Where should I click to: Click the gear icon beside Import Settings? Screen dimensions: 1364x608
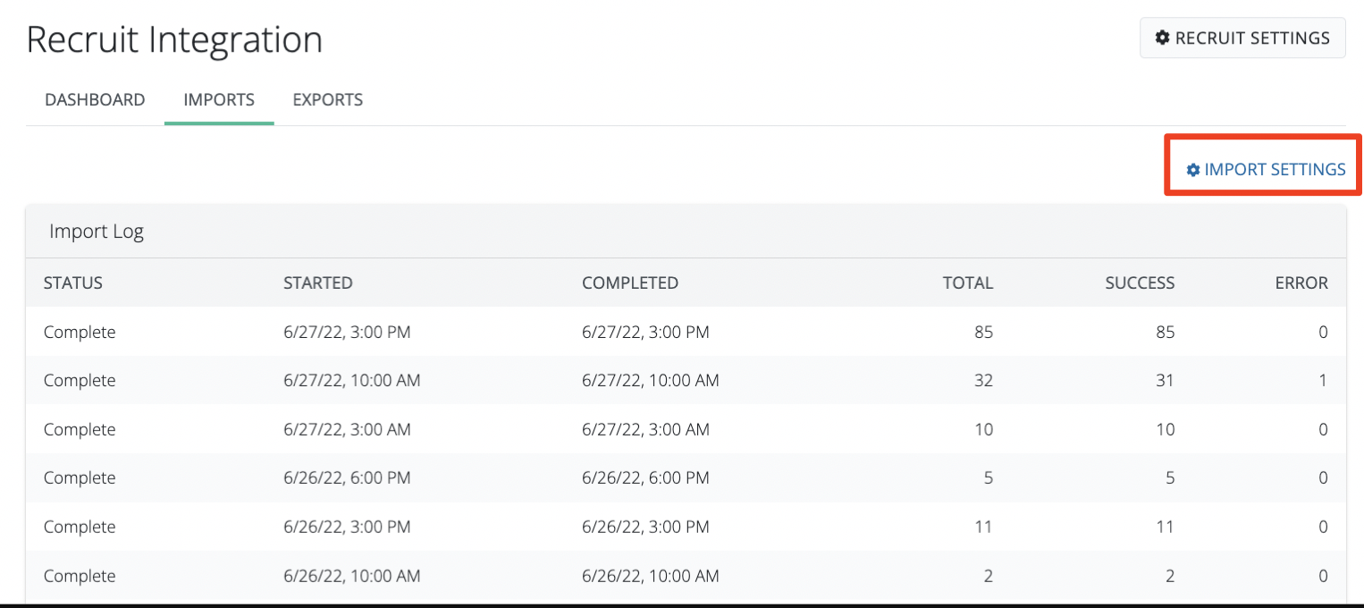tap(1192, 170)
